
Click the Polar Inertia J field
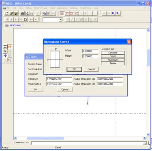tap(59, 84)
